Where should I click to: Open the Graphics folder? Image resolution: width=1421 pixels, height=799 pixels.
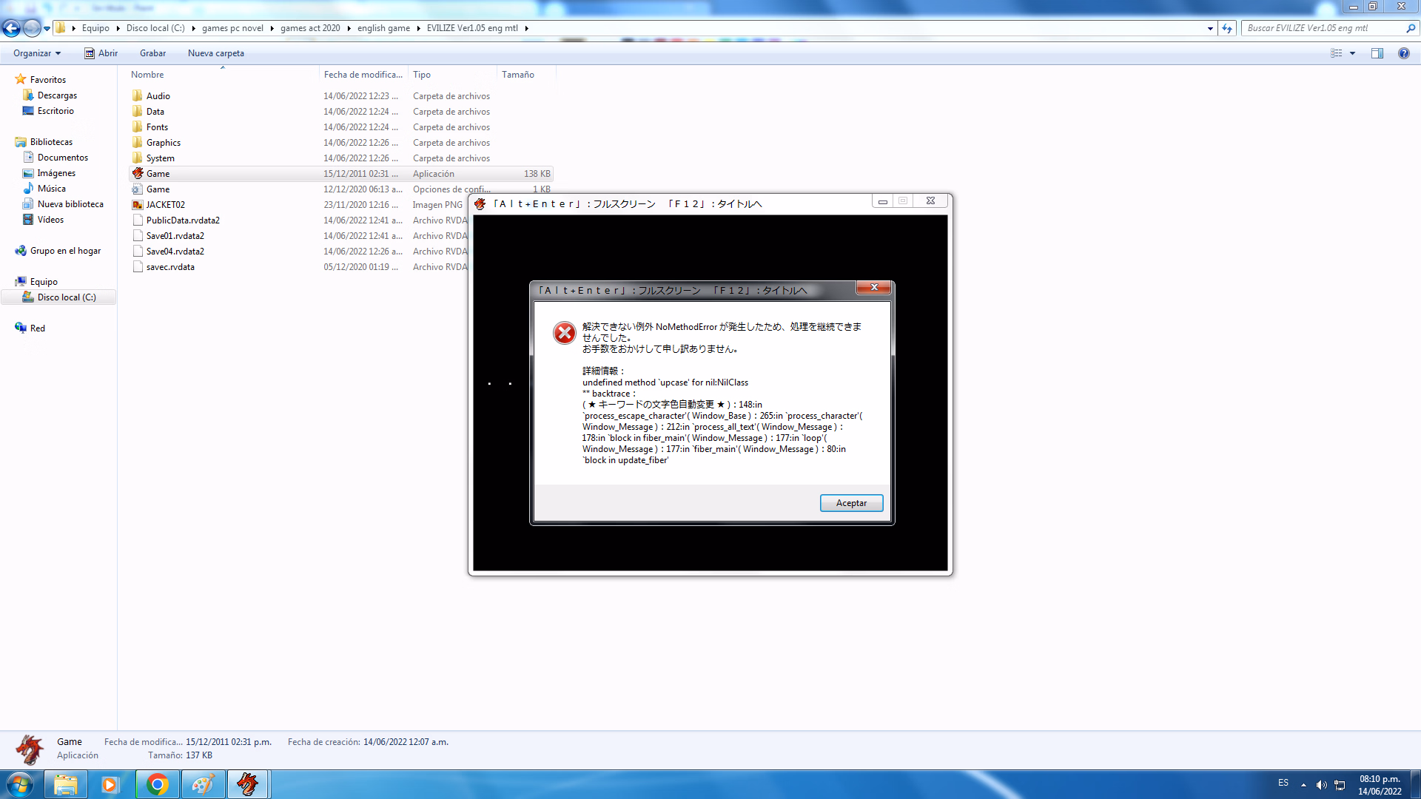[163, 143]
